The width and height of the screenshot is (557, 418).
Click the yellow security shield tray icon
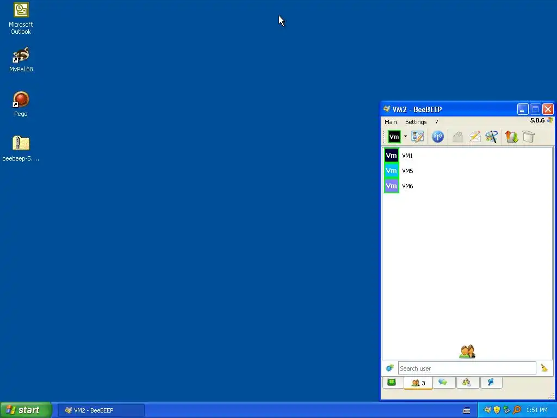click(x=497, y=410)
